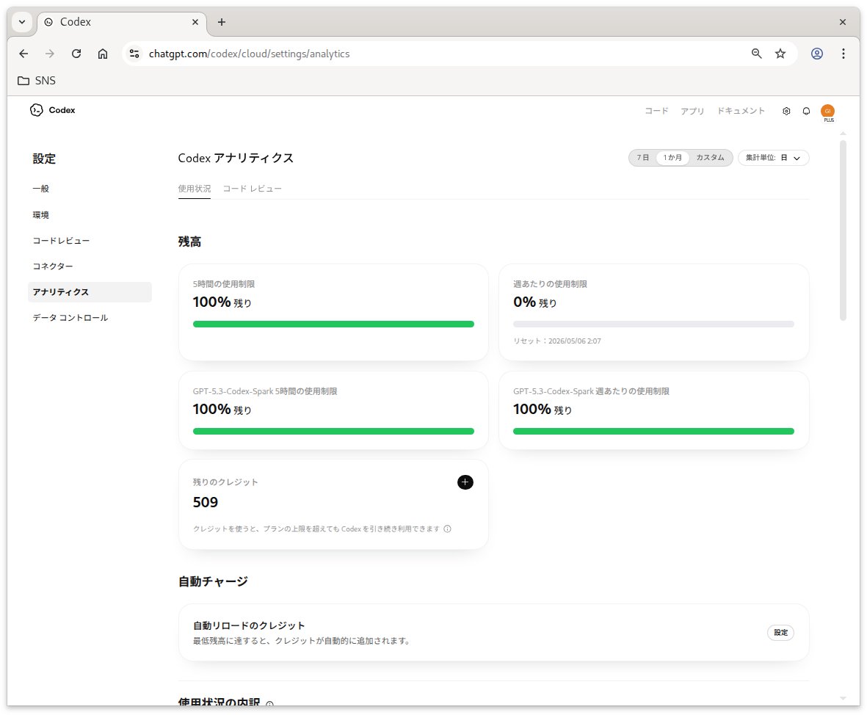Click the page vertical scrollbar thumb

coord(843,231)
